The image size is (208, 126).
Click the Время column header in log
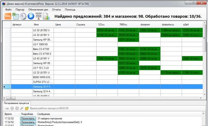pos(8,114)
